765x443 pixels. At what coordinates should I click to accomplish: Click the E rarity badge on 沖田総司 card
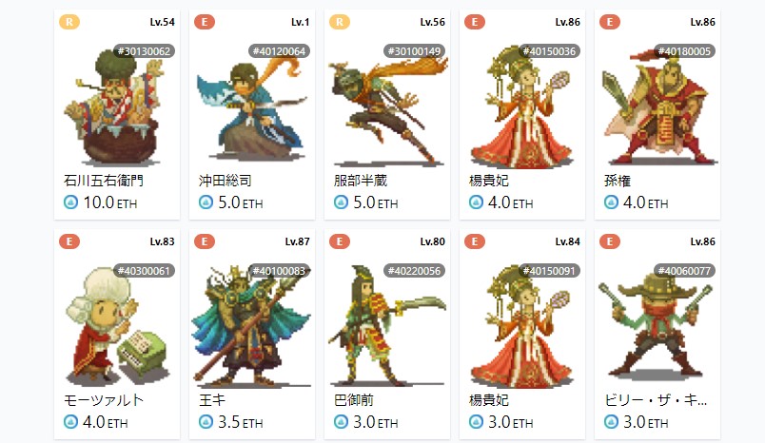coord(205,22)
